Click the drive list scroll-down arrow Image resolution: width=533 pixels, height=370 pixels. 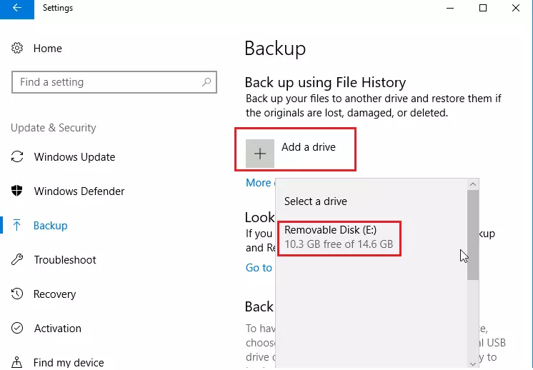[x=473, y=364]
